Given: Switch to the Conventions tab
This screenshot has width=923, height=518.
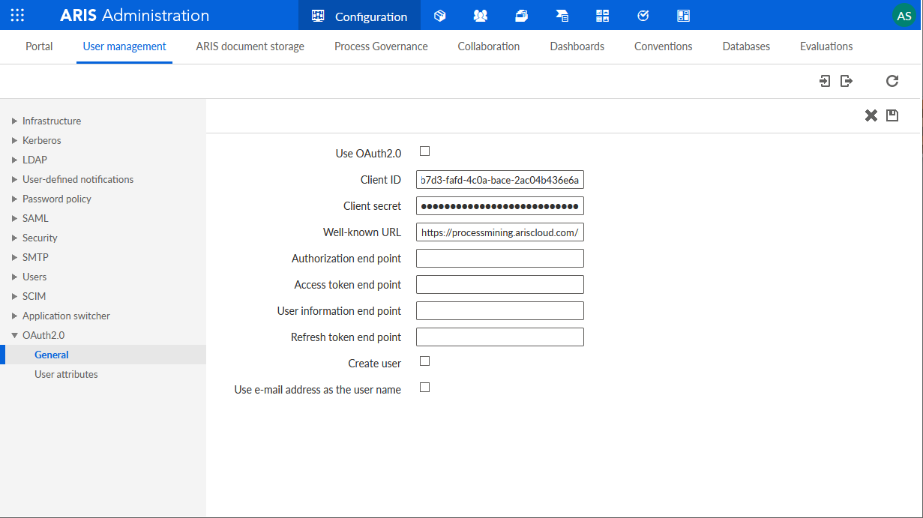Looking at the screenshot, I should tap(664, 46).
